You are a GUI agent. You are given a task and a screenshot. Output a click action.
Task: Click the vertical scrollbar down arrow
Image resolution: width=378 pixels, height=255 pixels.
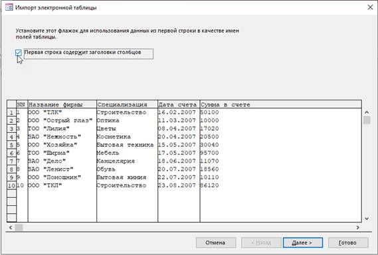tap(367, 218)
